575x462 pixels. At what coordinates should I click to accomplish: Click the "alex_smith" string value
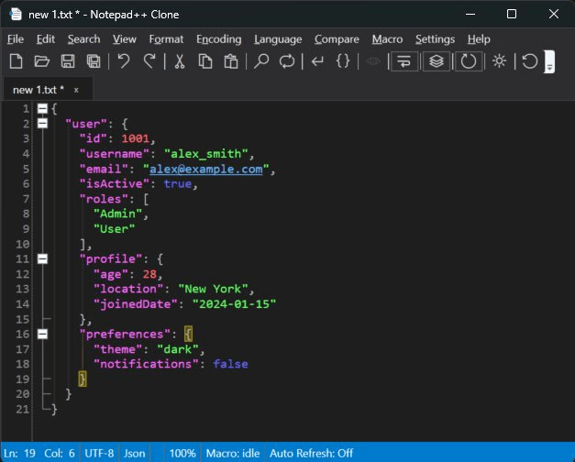tap(205, 154)
